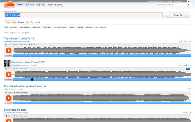Filter by Electronic tag

[x=47, y=27]
